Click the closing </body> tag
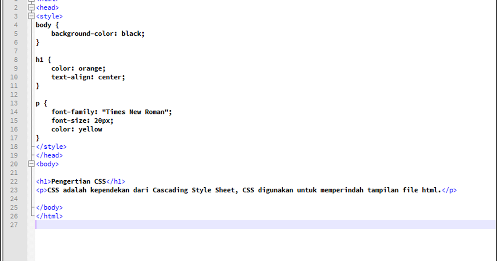This screenshot has width=497, height=261. coord(49,208)
